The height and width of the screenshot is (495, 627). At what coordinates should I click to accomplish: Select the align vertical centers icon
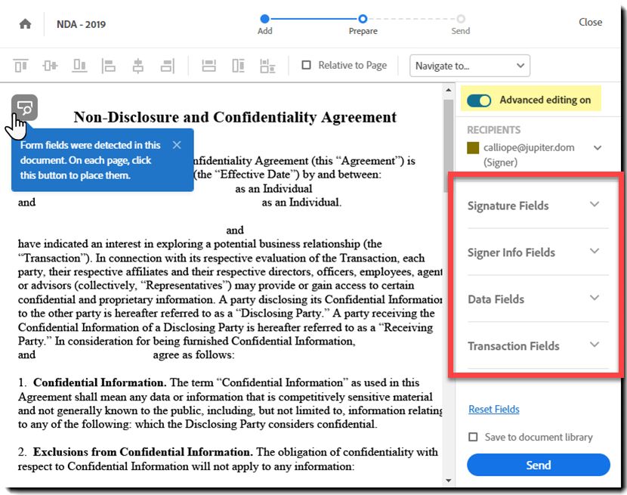50,66
